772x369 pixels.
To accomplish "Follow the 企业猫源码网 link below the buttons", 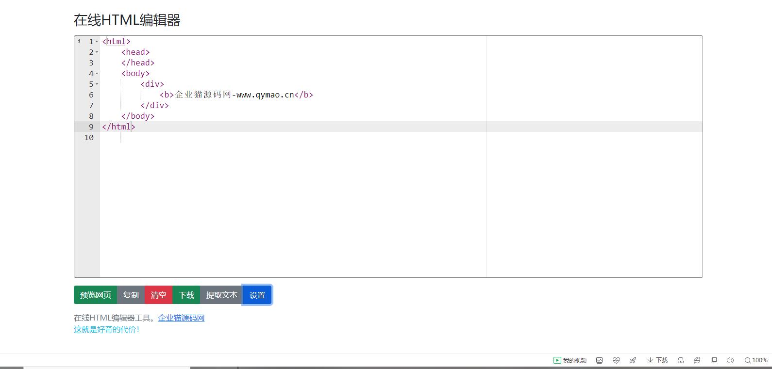I will [181, 318].
